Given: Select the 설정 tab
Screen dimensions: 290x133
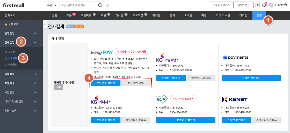Looking at the screenshot, I should [259, 15].
